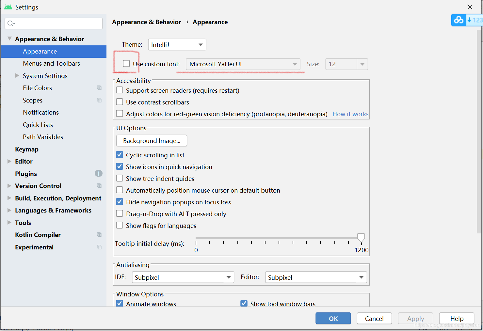Check Automatically position mouse cursor on default button
The height and width of the screenshot is (331, 483).
click(x=120, y=190)
